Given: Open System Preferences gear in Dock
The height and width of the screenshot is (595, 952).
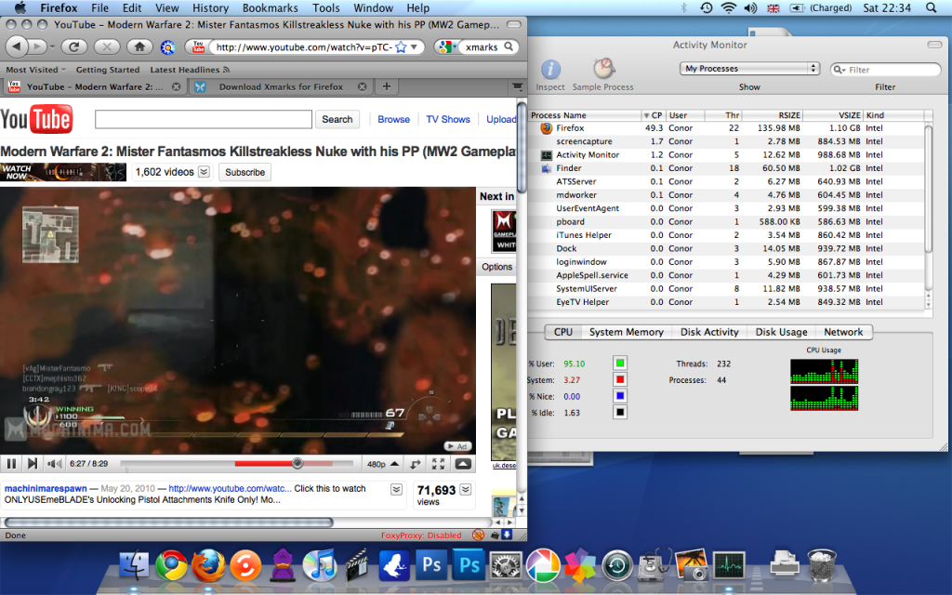Looking at the screenshot, I should tap(506, 567).
